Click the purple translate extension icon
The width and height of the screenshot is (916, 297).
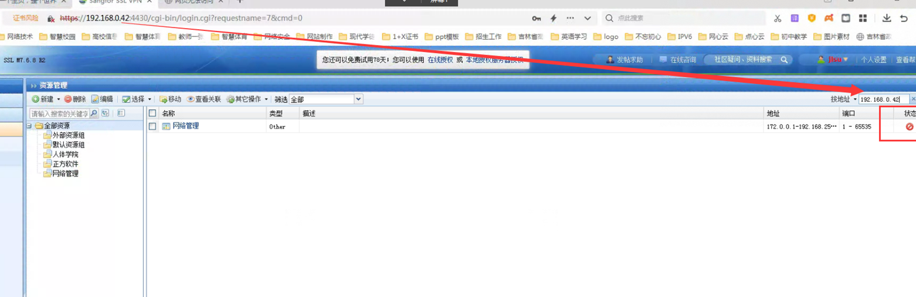pyautogui.click(x=795, y=18)
